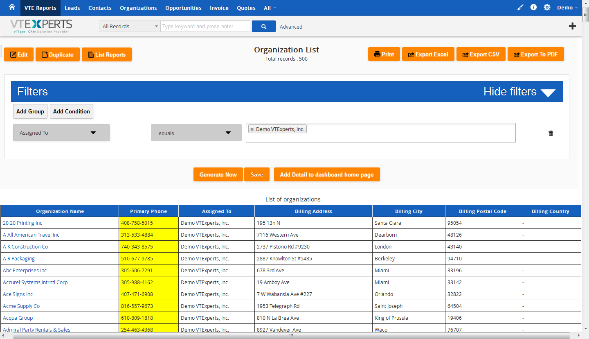The width and height of the screenshot is (589, 339).
Task: Open Acqua Group record
Action: (x=18, y=318)
